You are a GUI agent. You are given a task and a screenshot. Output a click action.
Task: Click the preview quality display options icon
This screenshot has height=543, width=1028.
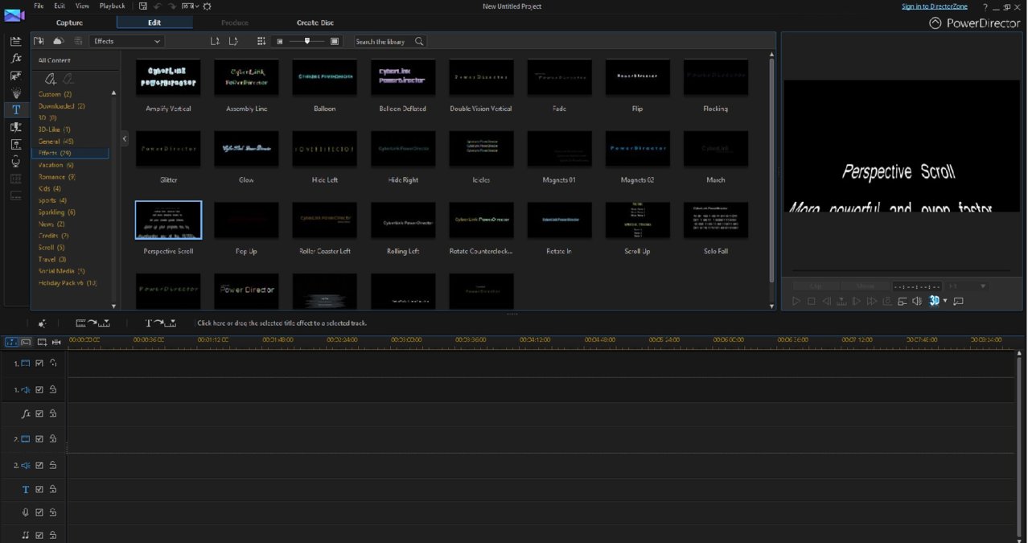[903, 301]
